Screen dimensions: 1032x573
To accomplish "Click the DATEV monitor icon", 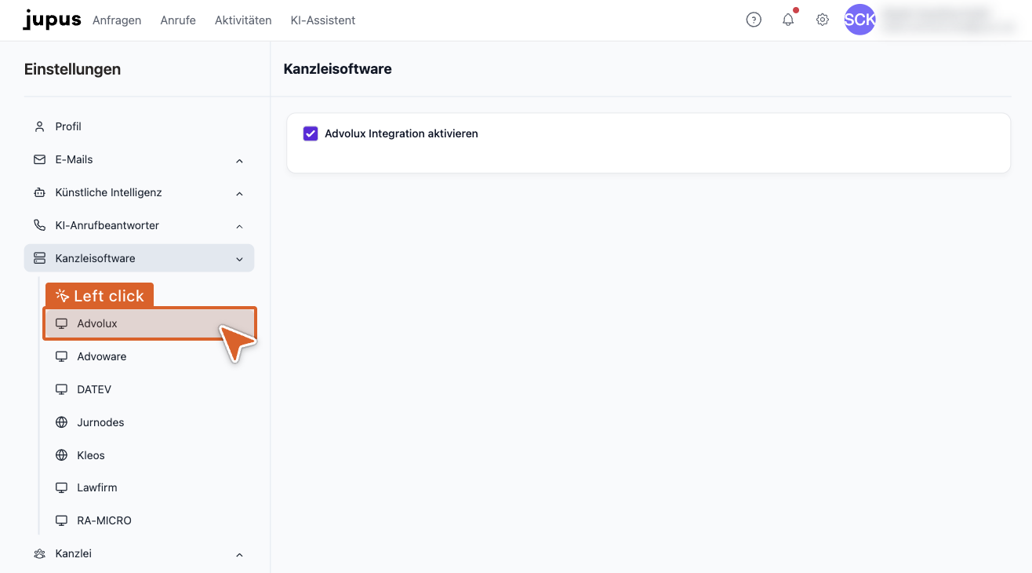I will [62, 389].
